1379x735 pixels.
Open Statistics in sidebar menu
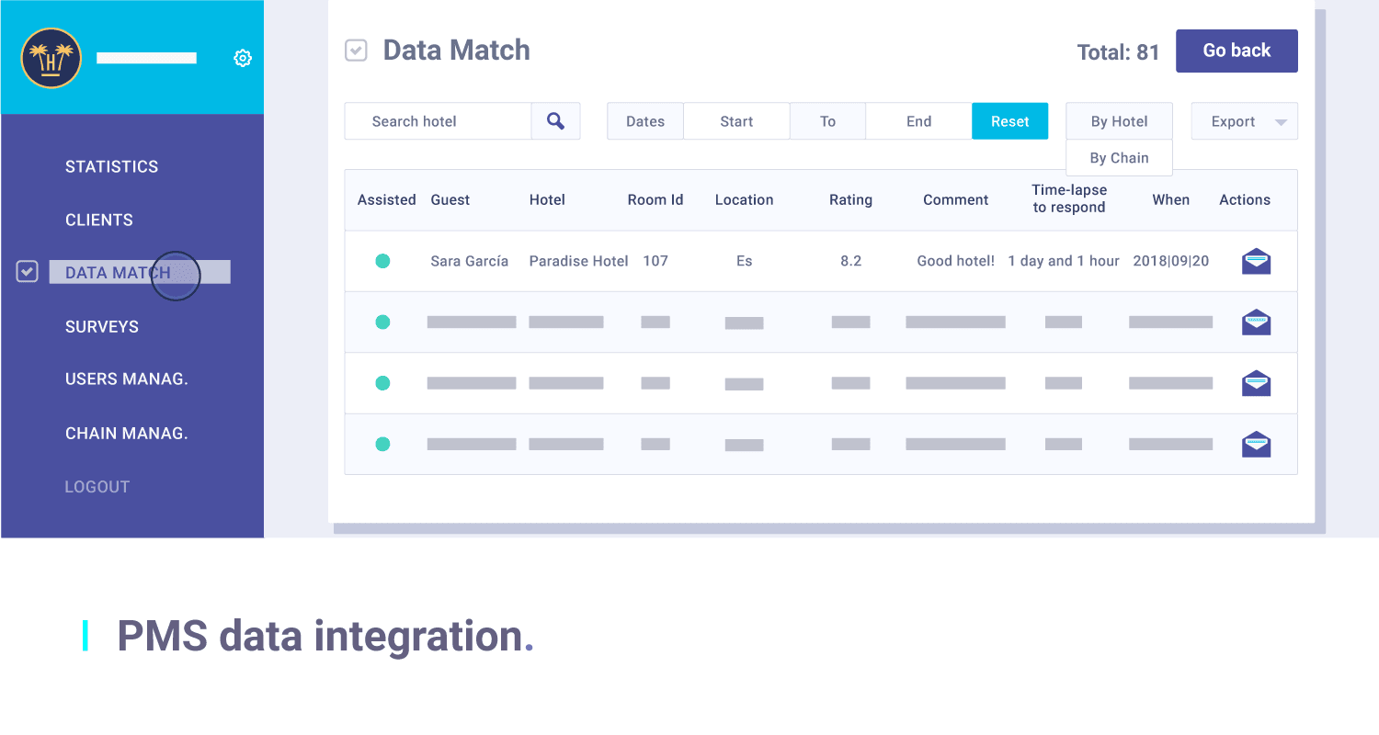click(x=111, y=166)
